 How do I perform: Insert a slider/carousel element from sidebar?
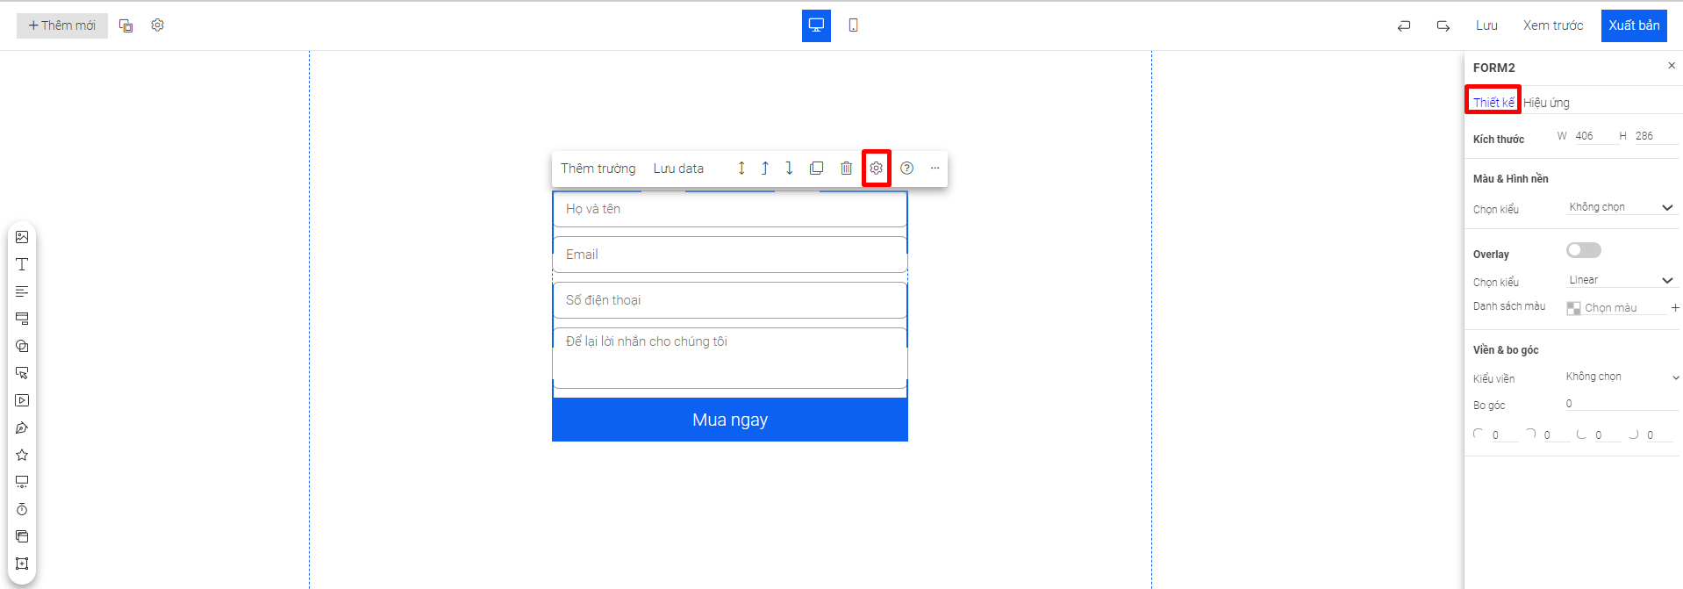click(x=22, y=482)
